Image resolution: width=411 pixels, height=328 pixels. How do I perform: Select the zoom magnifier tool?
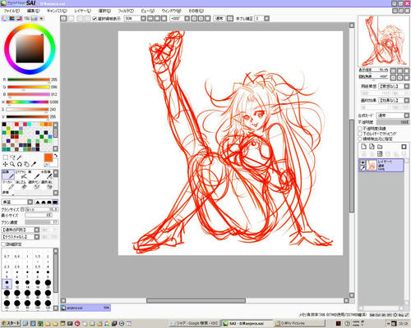[x=12, y=164]
